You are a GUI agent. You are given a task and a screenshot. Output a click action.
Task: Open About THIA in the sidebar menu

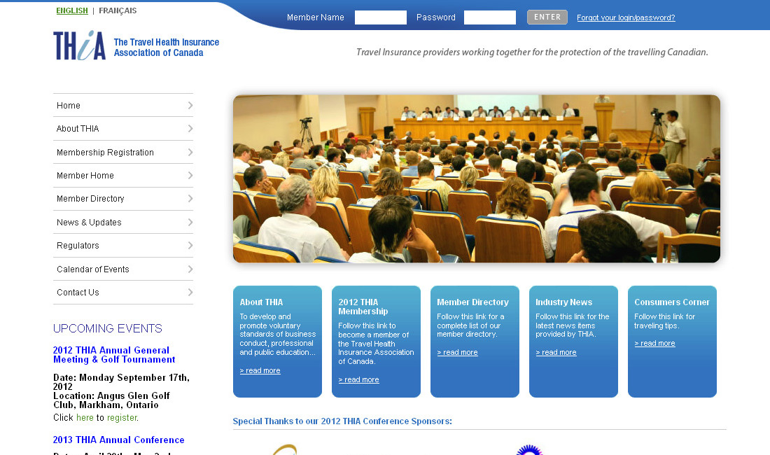tap(122, 129)
